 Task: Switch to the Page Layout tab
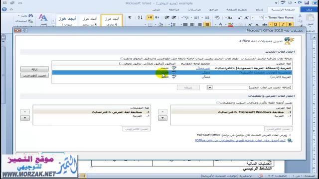[237, 9]
